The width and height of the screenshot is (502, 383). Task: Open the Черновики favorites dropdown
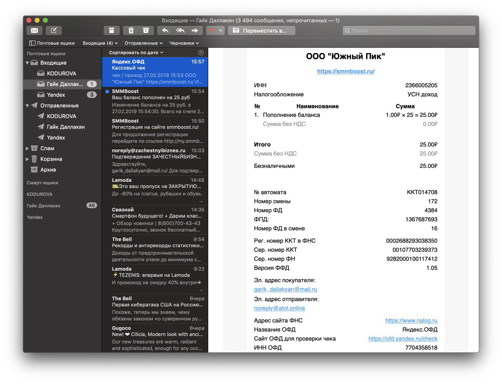(184, 43)
